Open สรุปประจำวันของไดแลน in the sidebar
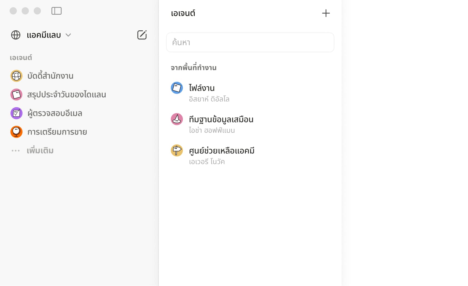Image resolution: width=468 pixels, height=286 pixels. (x=67, y=95)
